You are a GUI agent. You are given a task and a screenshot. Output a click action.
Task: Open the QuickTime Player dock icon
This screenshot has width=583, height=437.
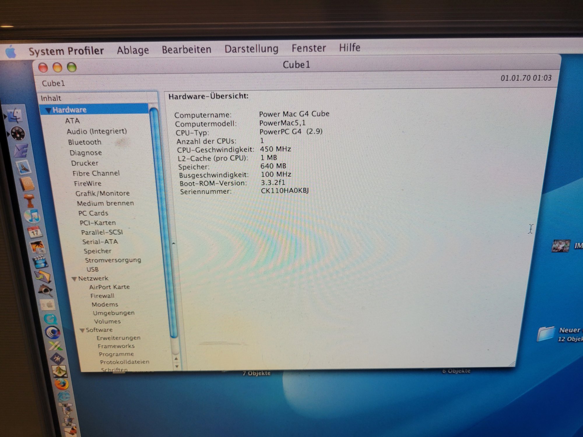(x=51, y=319)
